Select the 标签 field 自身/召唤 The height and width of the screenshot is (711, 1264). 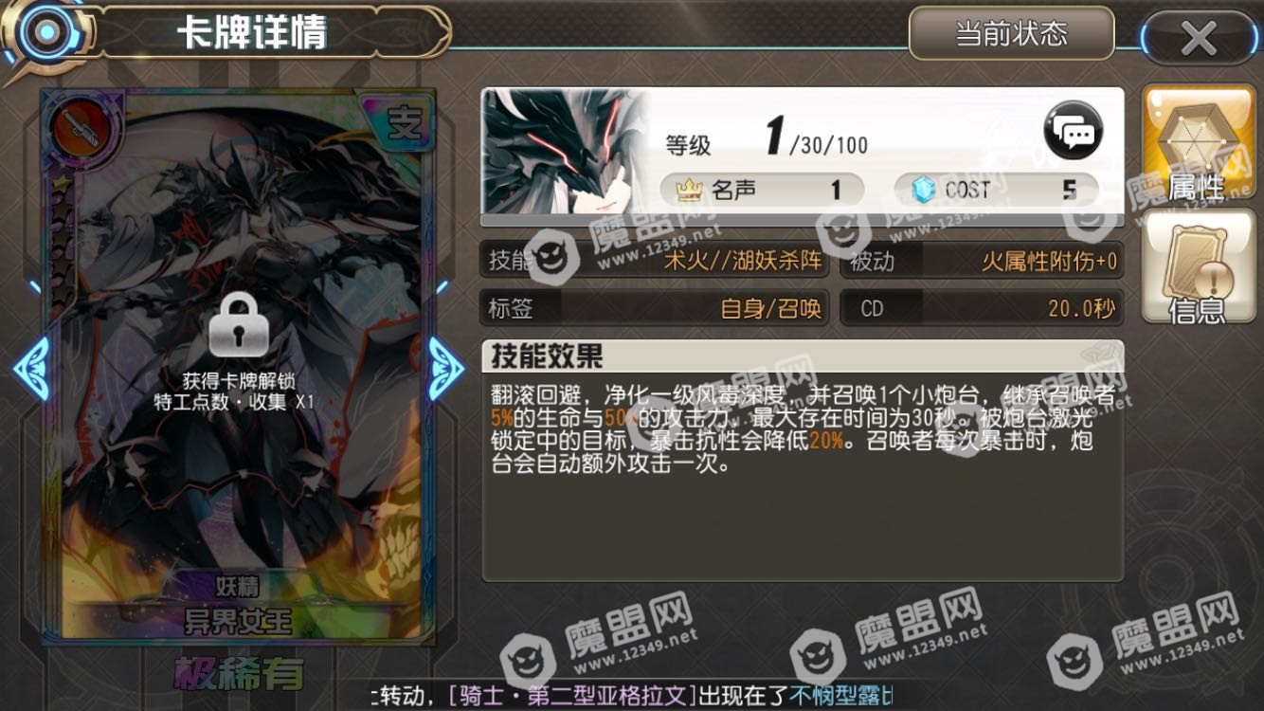654,308
